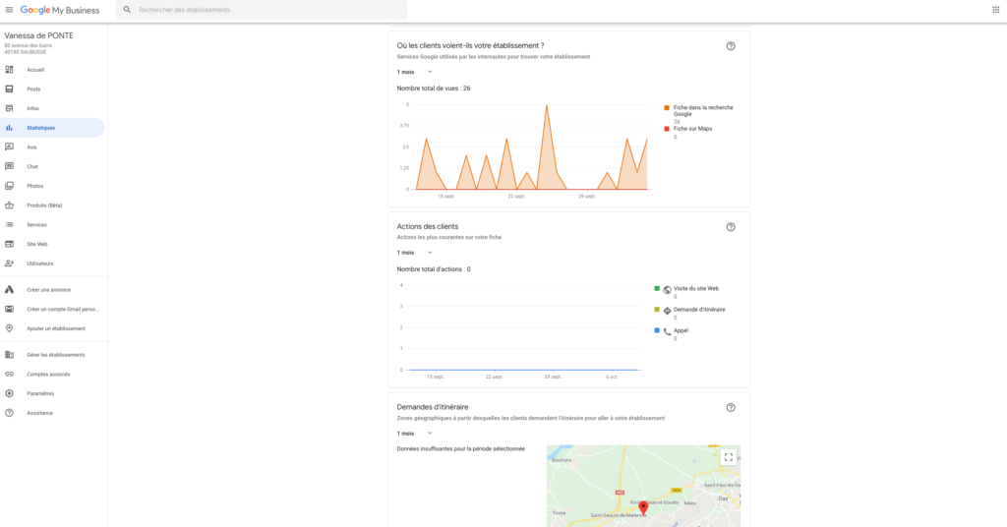Image resolution: width=1007 pixels, height=527 pixels.
Task: Click the Photos sidebar icon
Action: click(9, 186)
